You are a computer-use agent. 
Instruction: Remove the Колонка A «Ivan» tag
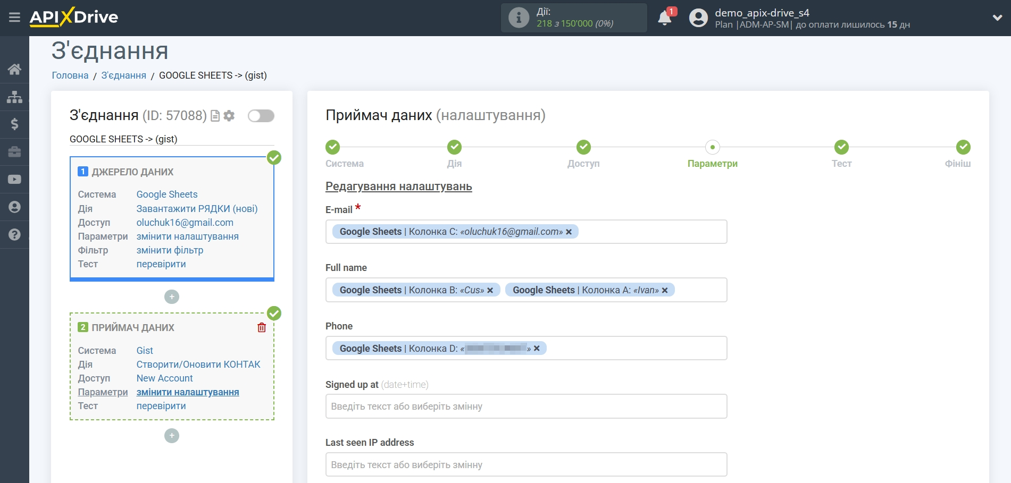[x=665, y=290]
